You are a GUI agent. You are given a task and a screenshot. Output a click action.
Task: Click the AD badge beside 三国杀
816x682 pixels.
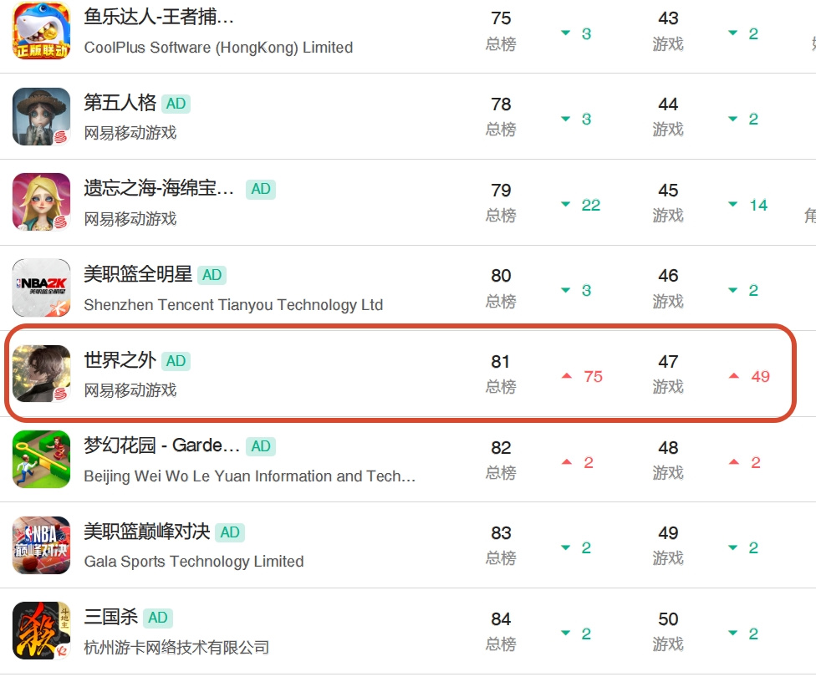[x=158, y=618]
